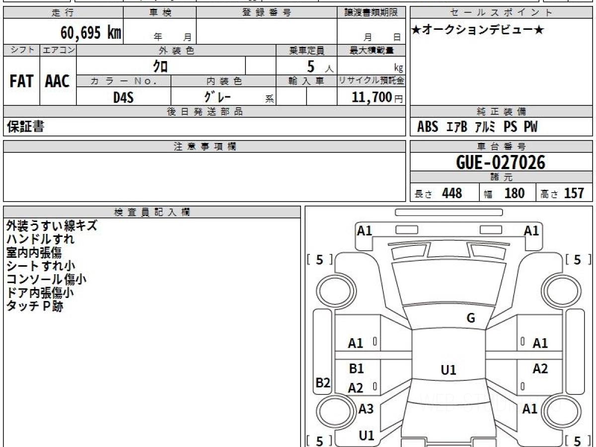Select the 走行 column header
Viewport: 596px width, 447px height.
(x=63, y=13)
